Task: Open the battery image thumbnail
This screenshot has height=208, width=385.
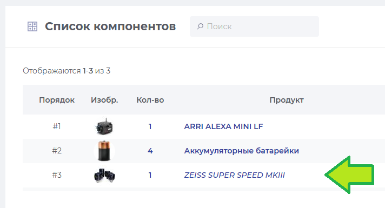Action: (104, 151)
